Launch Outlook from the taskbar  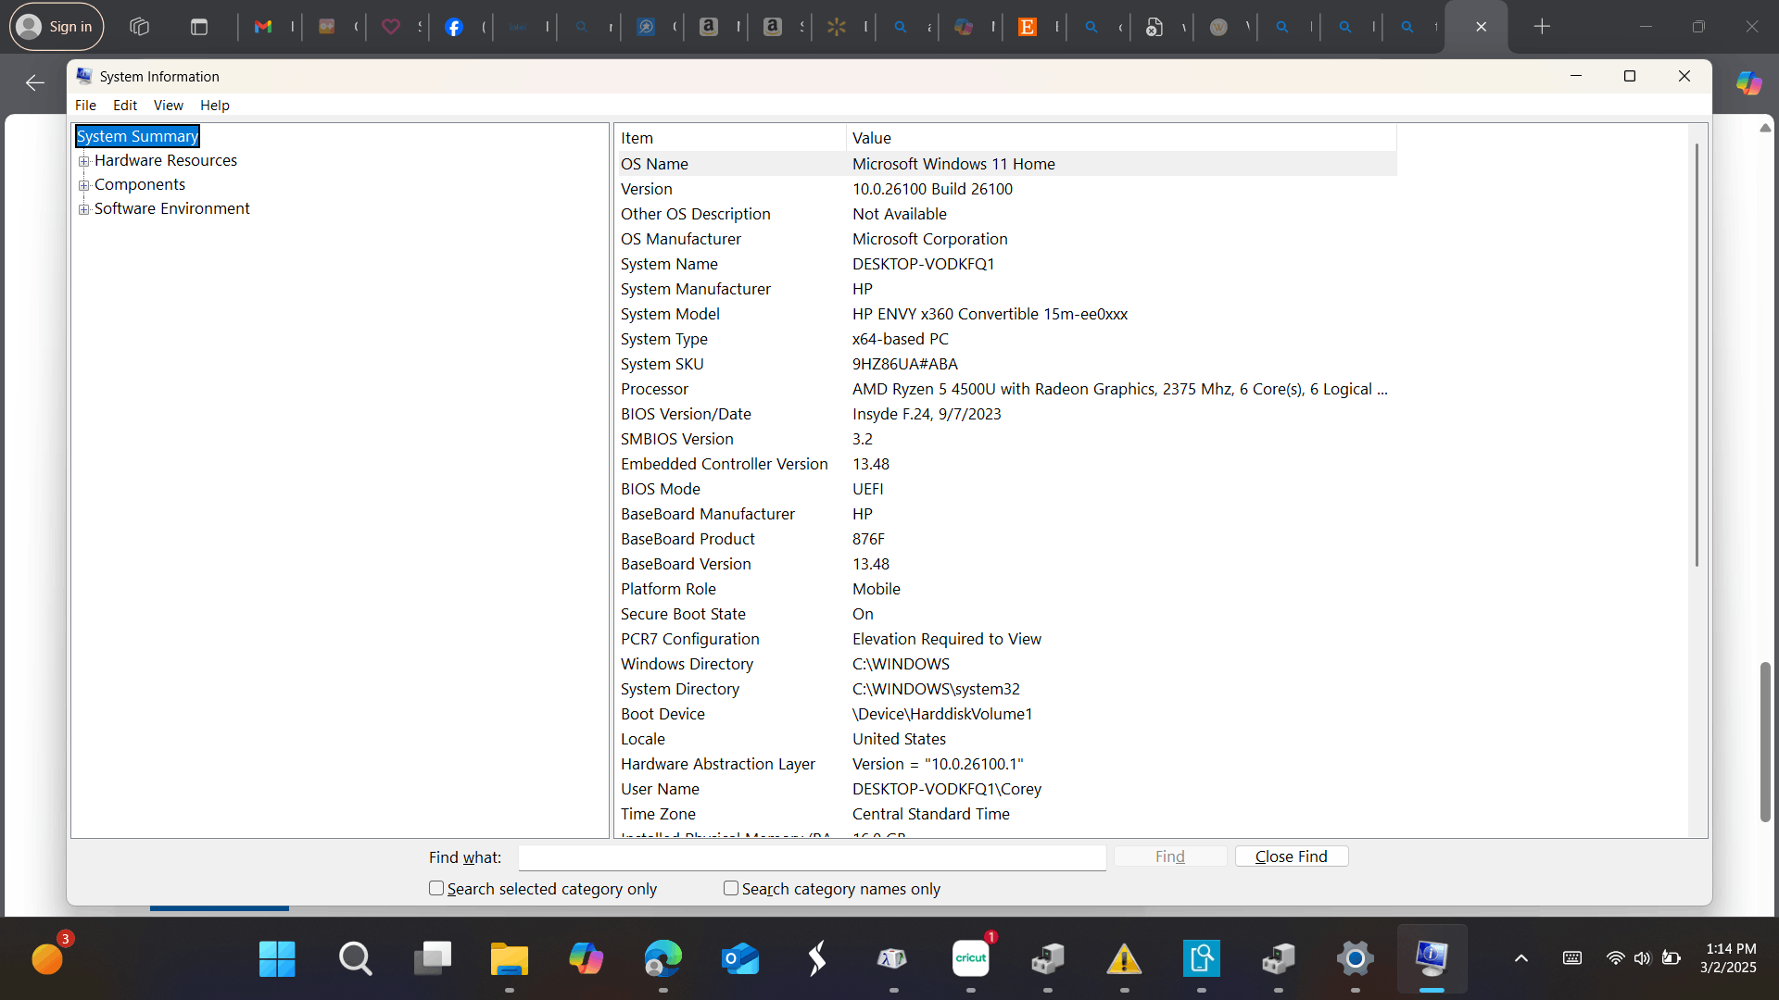[740, 959]
